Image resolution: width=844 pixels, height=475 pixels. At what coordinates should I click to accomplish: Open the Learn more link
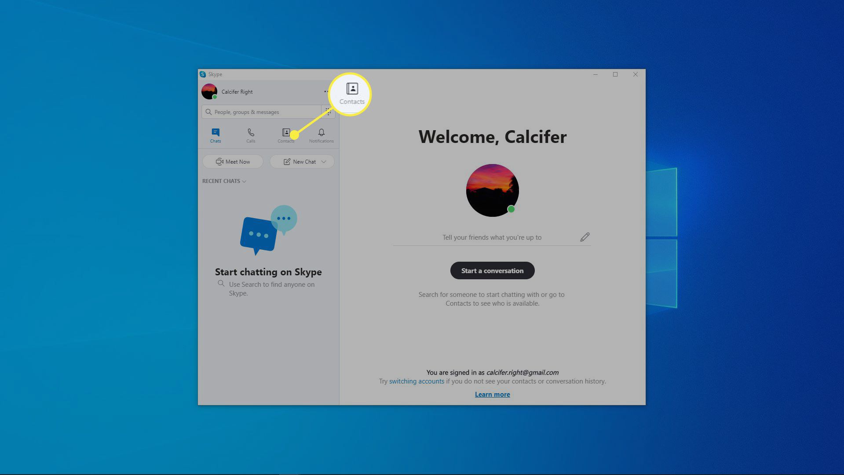click(492, 395)
